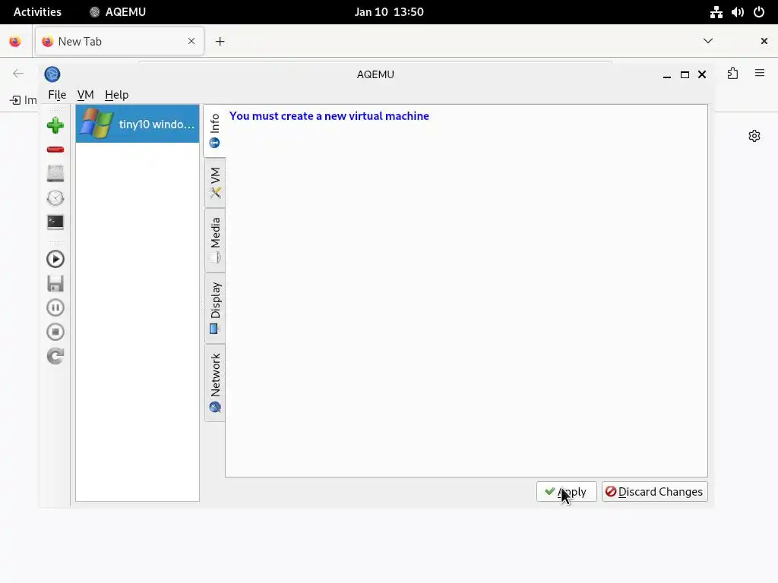Click the volume speaker icon in top bar

[737, 12]
